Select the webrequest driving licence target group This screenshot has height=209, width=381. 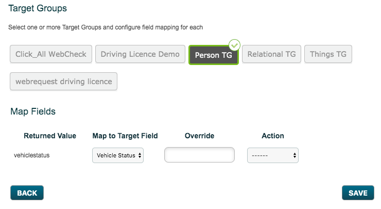click(64, 82)
